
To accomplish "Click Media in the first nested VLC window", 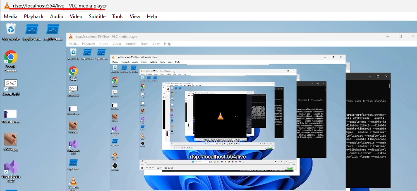I will 73,44.
